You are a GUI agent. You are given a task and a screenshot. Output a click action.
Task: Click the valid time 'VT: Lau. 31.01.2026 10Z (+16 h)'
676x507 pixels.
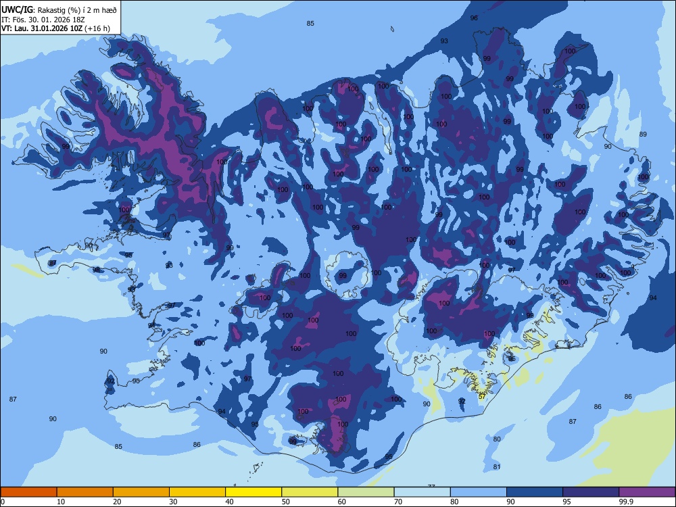tap(55, 28)
